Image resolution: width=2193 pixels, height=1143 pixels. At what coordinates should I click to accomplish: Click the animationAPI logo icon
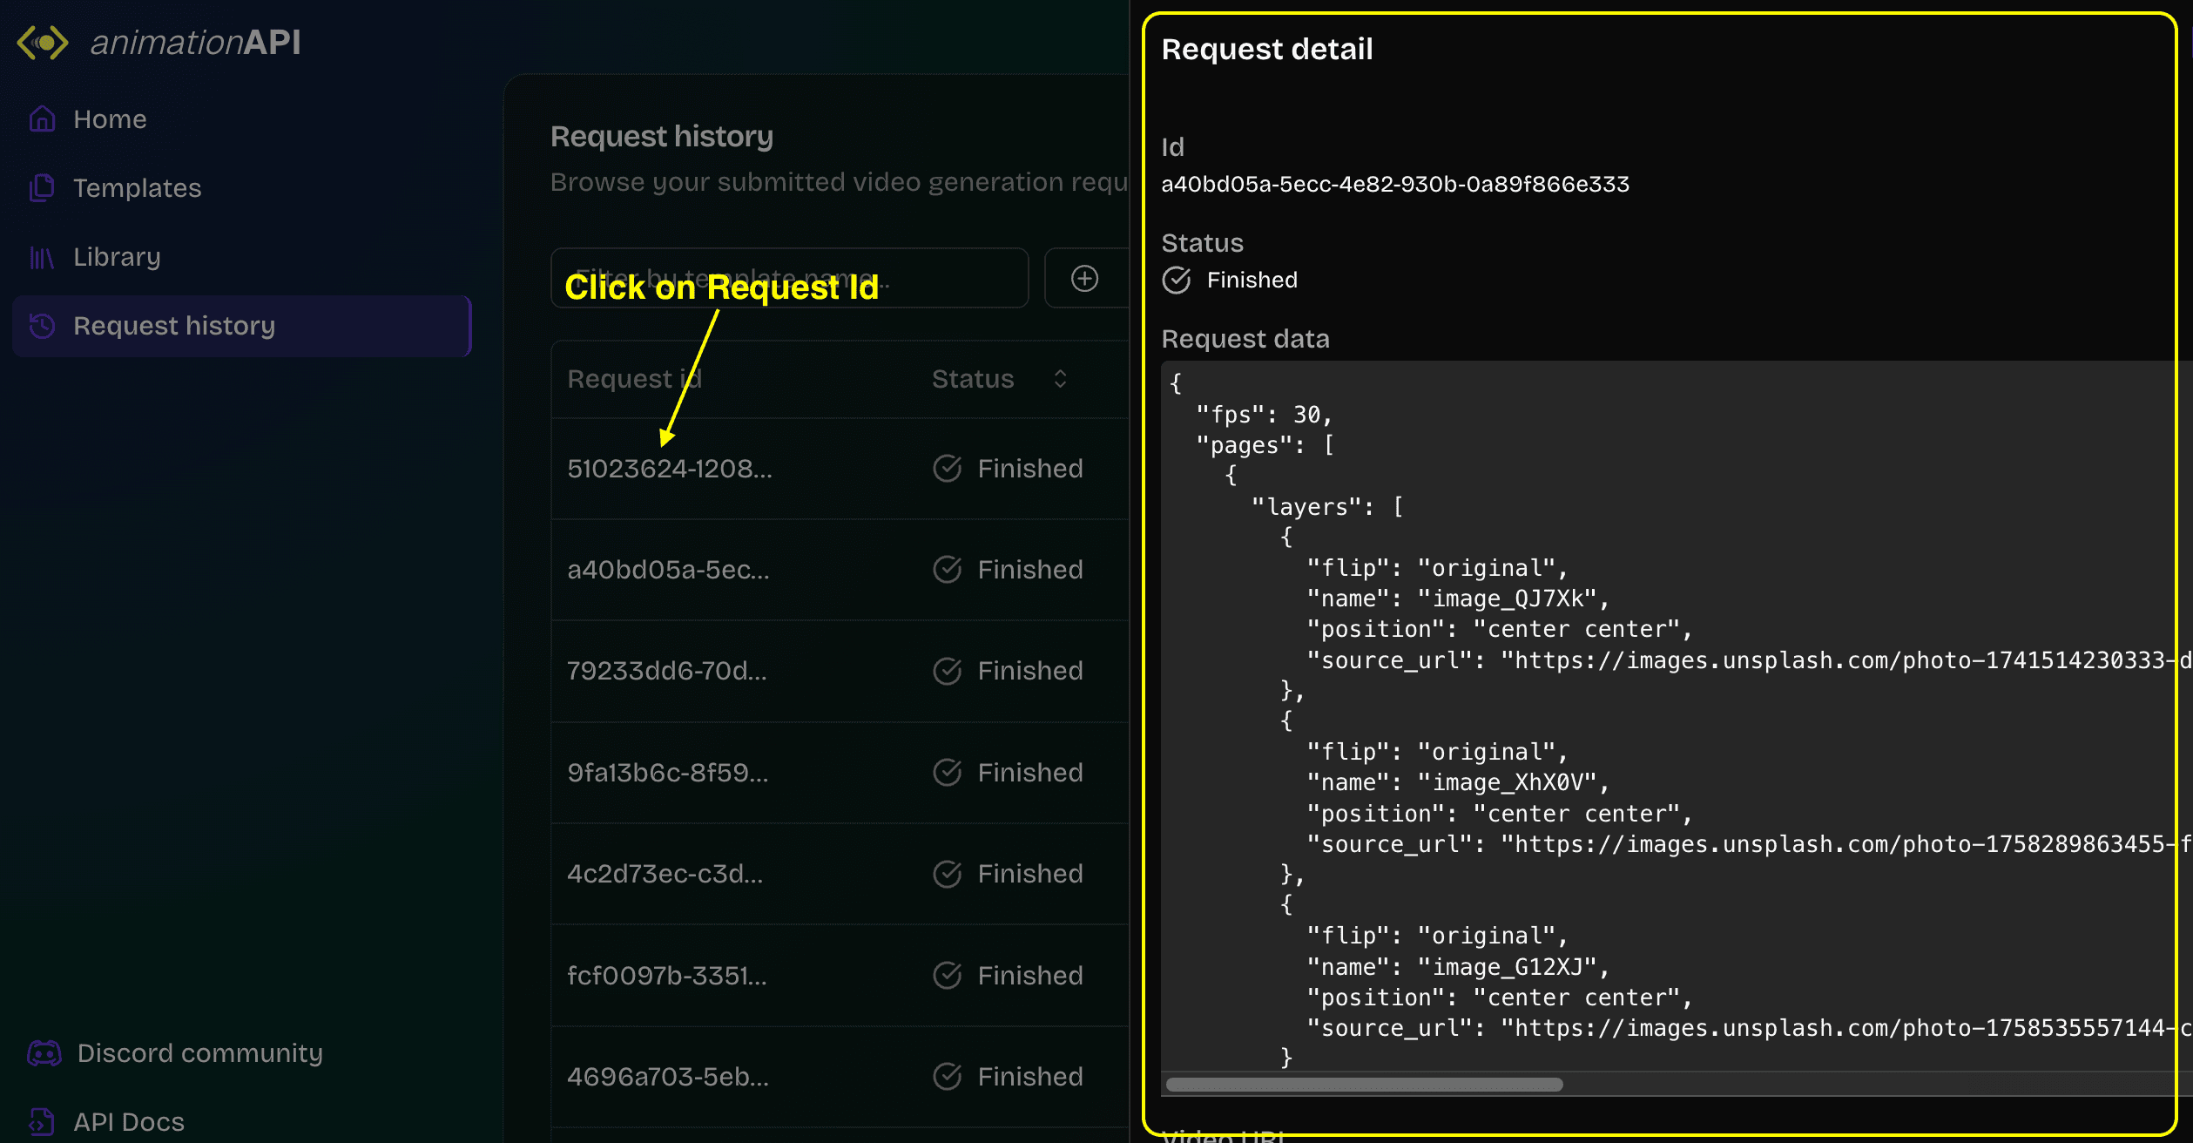(x=40, y=42)
